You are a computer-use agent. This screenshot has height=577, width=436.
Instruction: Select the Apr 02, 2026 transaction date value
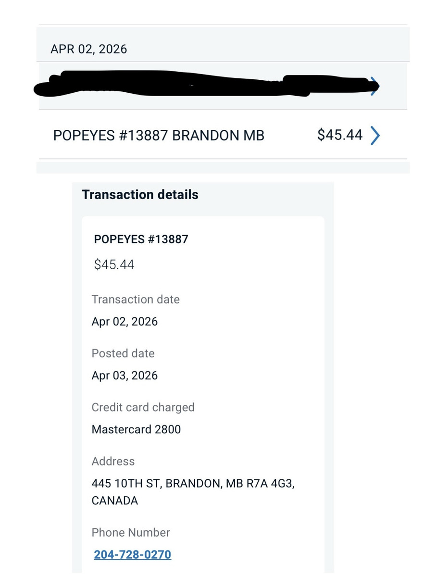coord(125,322)
